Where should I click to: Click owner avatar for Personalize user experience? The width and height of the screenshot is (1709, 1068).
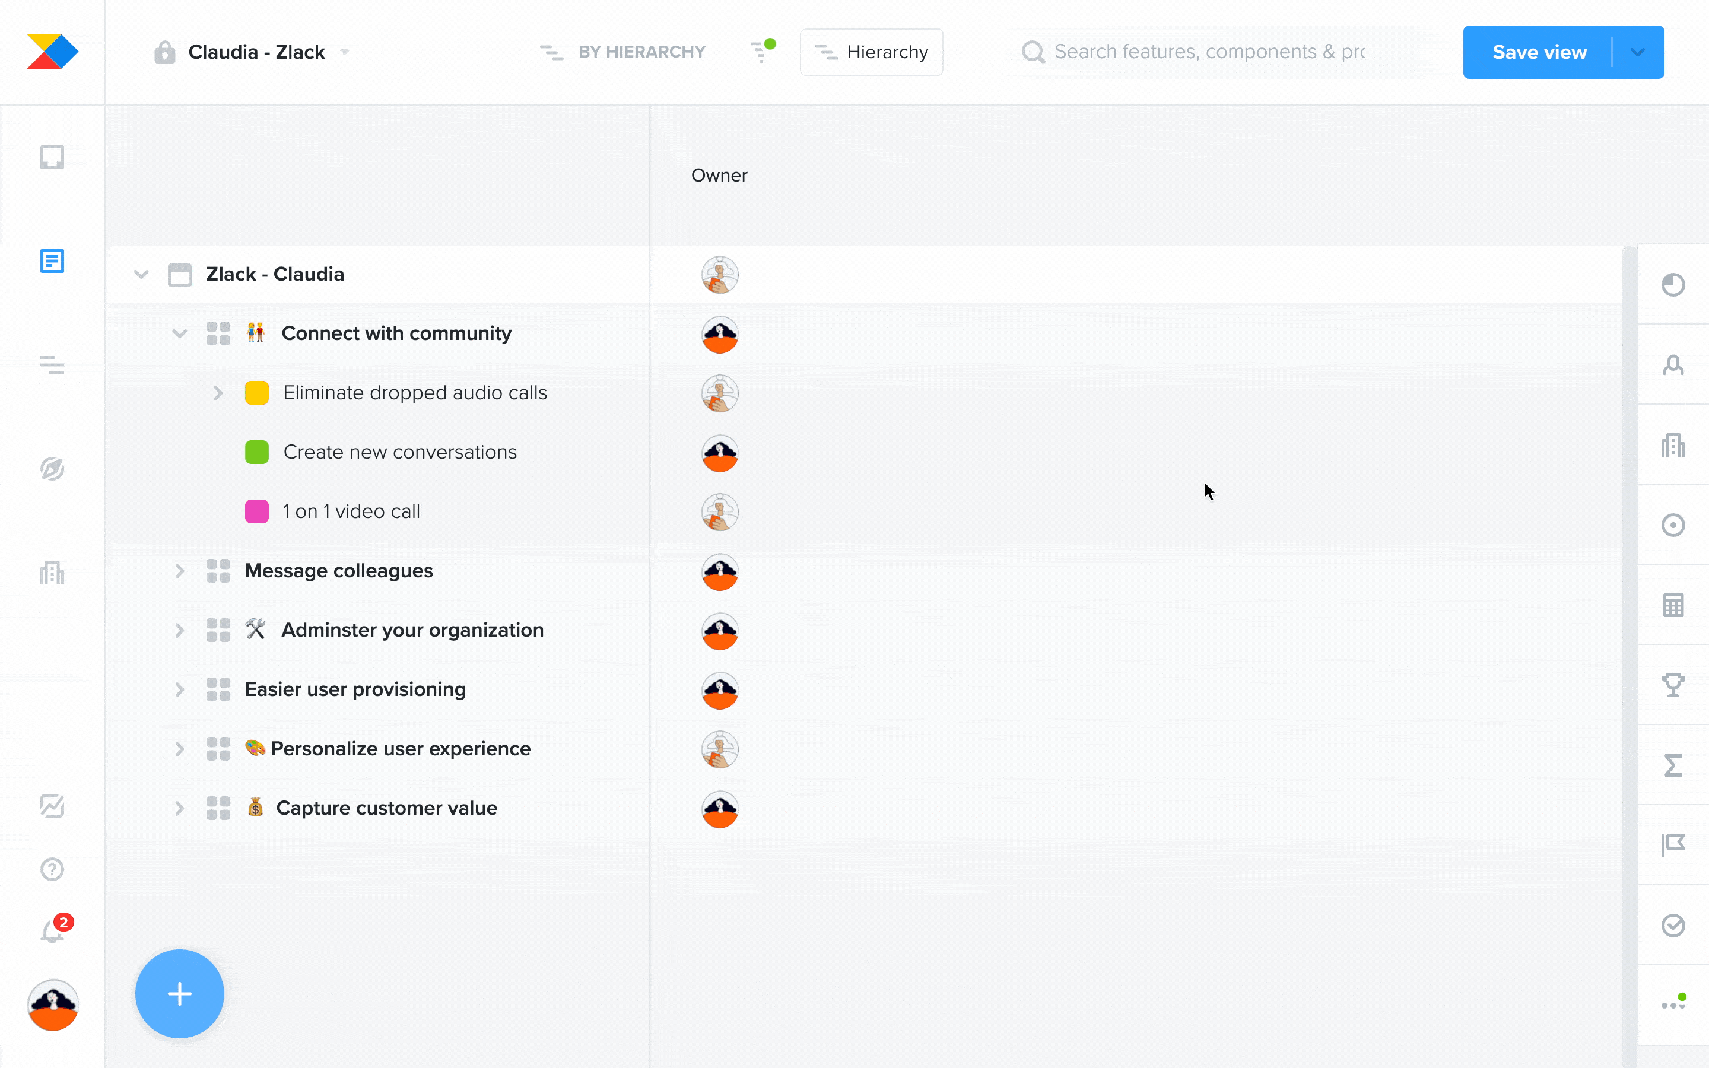click(x=720, y=749)
